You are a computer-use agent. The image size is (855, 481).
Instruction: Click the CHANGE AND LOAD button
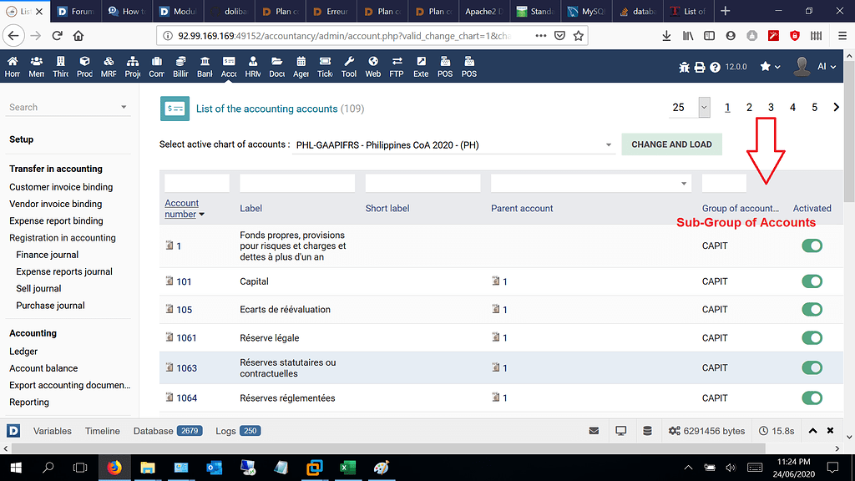coord(671,144)
